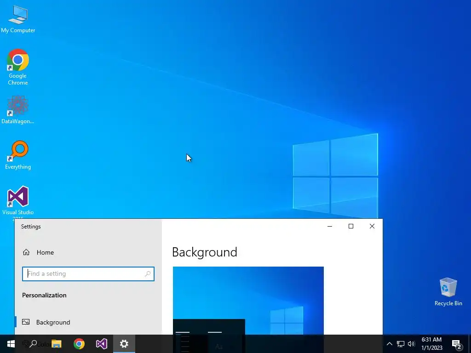The width and height of the screenshot is (471, 353).
Task: Open network status tray icon
Action: click(401, 344)
